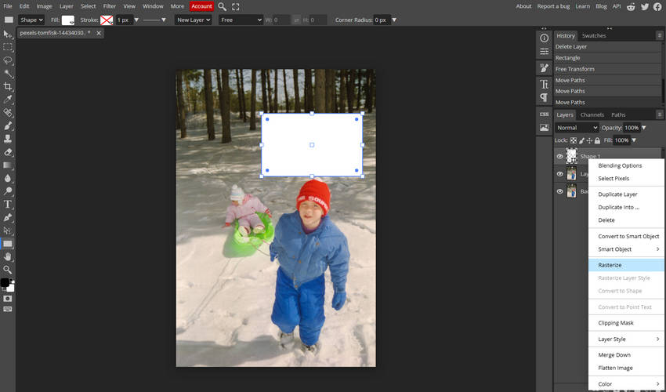
Task: Select the Eraser tool
Action: pyautogui.click(x=8, y=152)
